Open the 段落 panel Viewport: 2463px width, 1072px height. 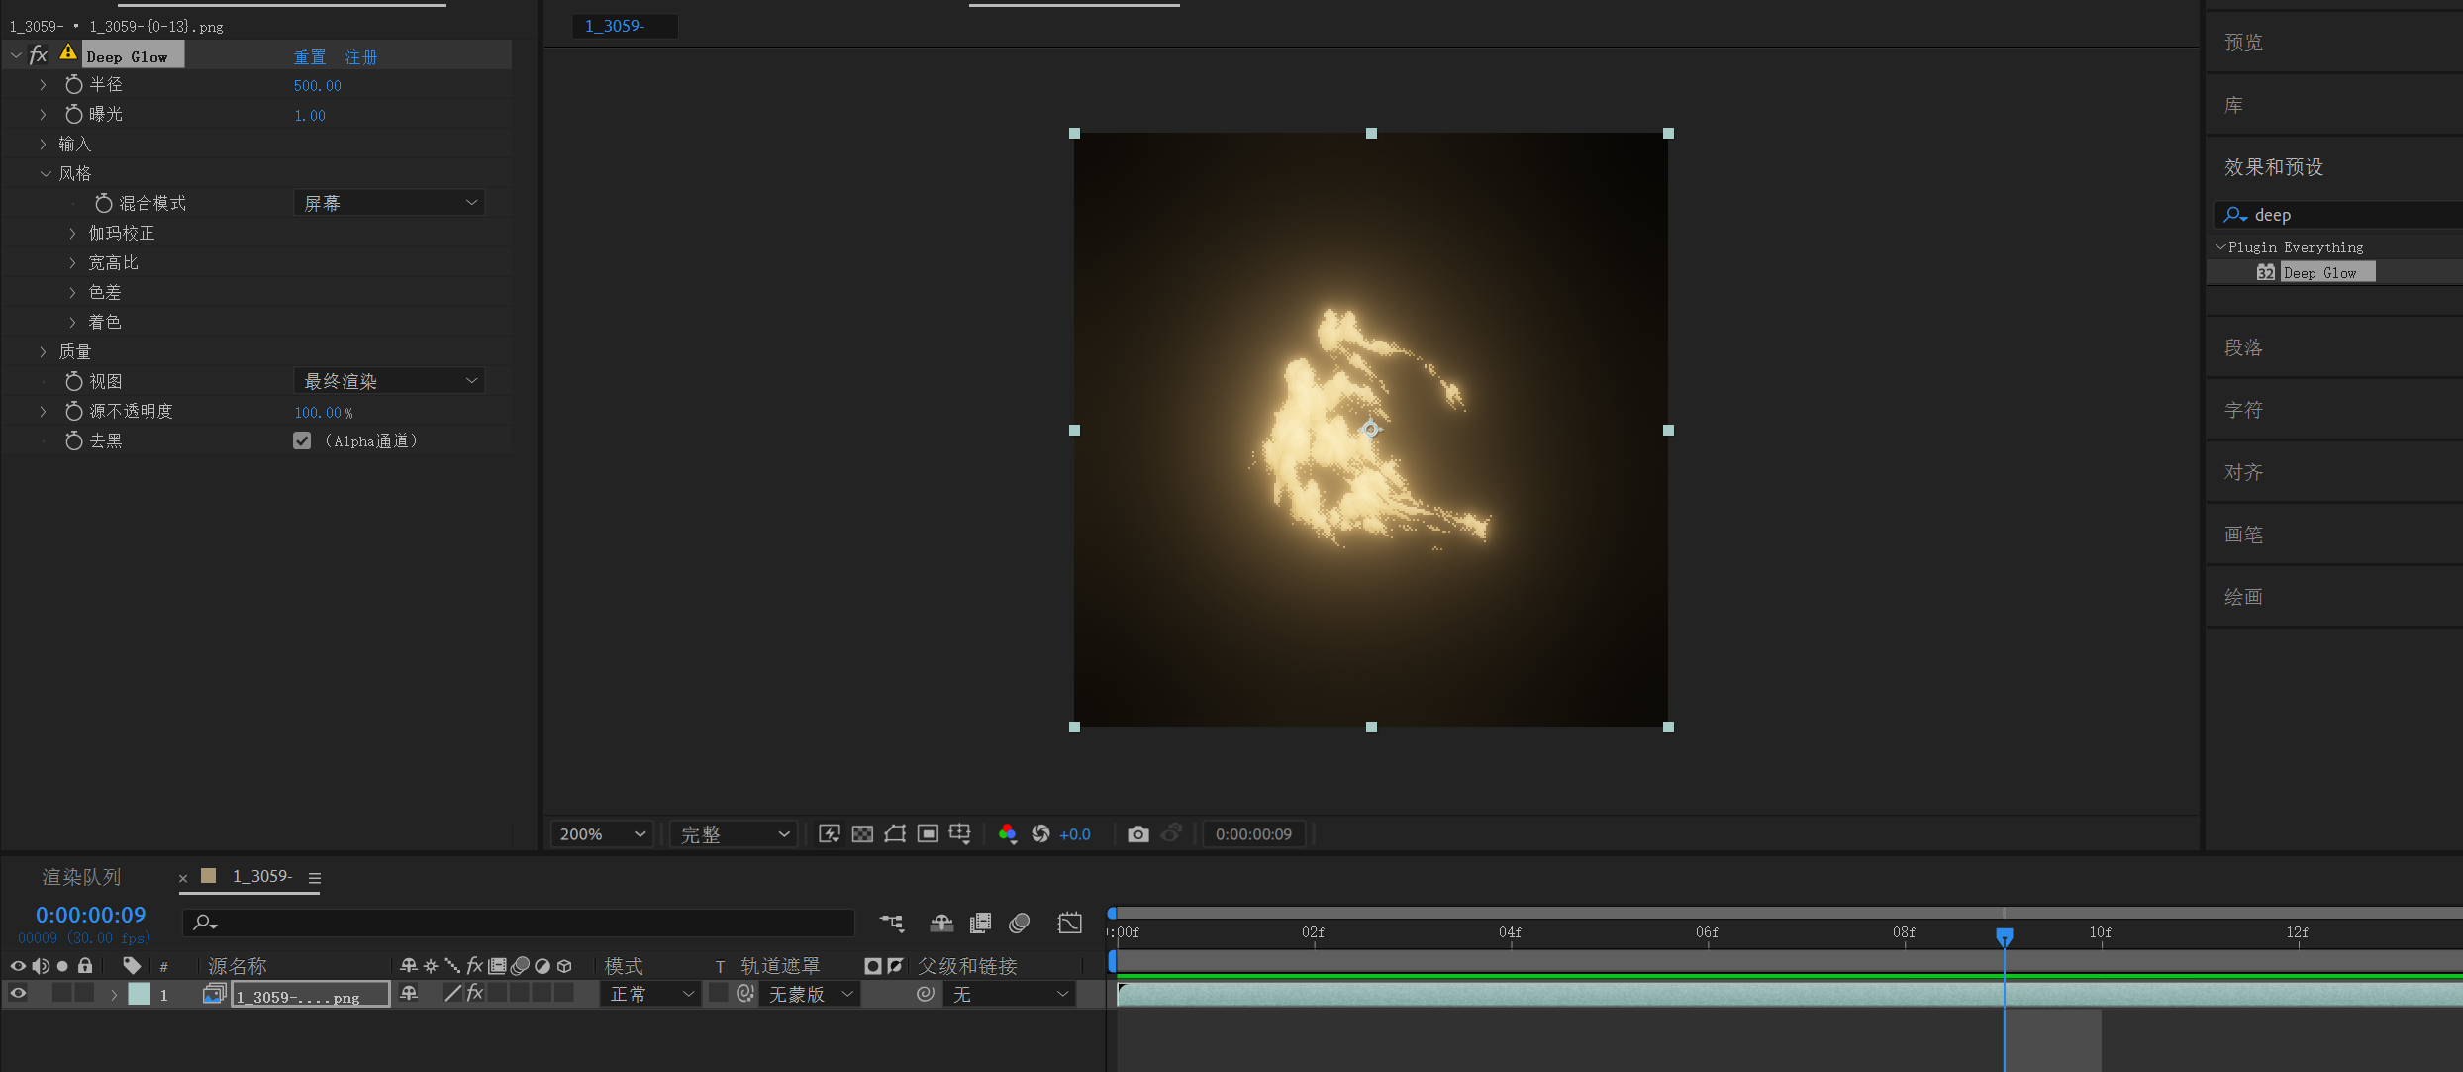(x=2243, y=347)
